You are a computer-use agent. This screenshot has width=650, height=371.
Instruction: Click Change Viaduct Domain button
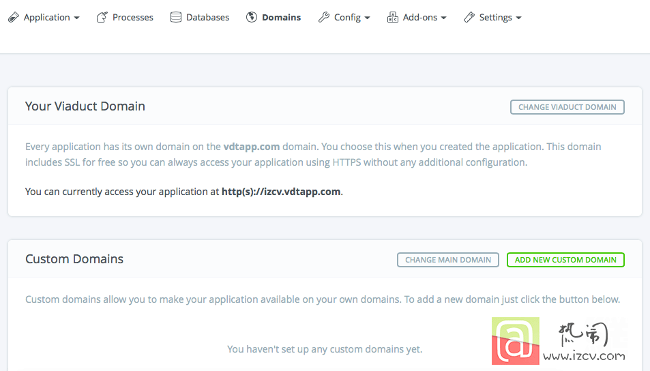tap(567, 107)
